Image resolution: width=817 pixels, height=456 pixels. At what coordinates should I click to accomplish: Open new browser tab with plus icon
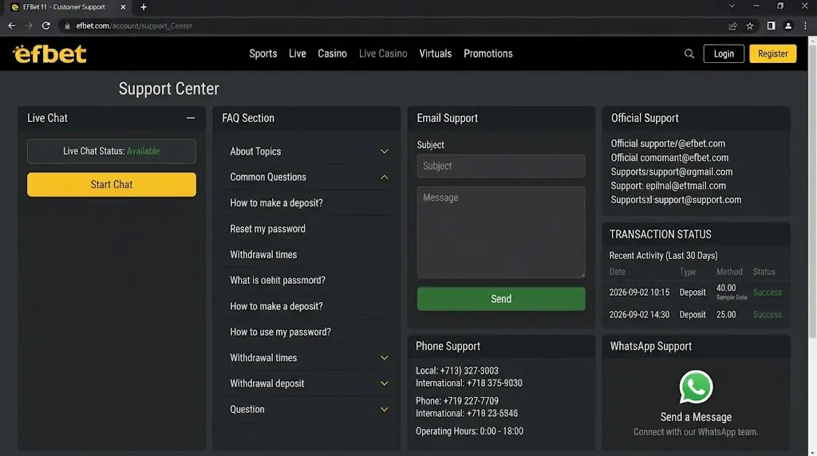click(144, 7)
